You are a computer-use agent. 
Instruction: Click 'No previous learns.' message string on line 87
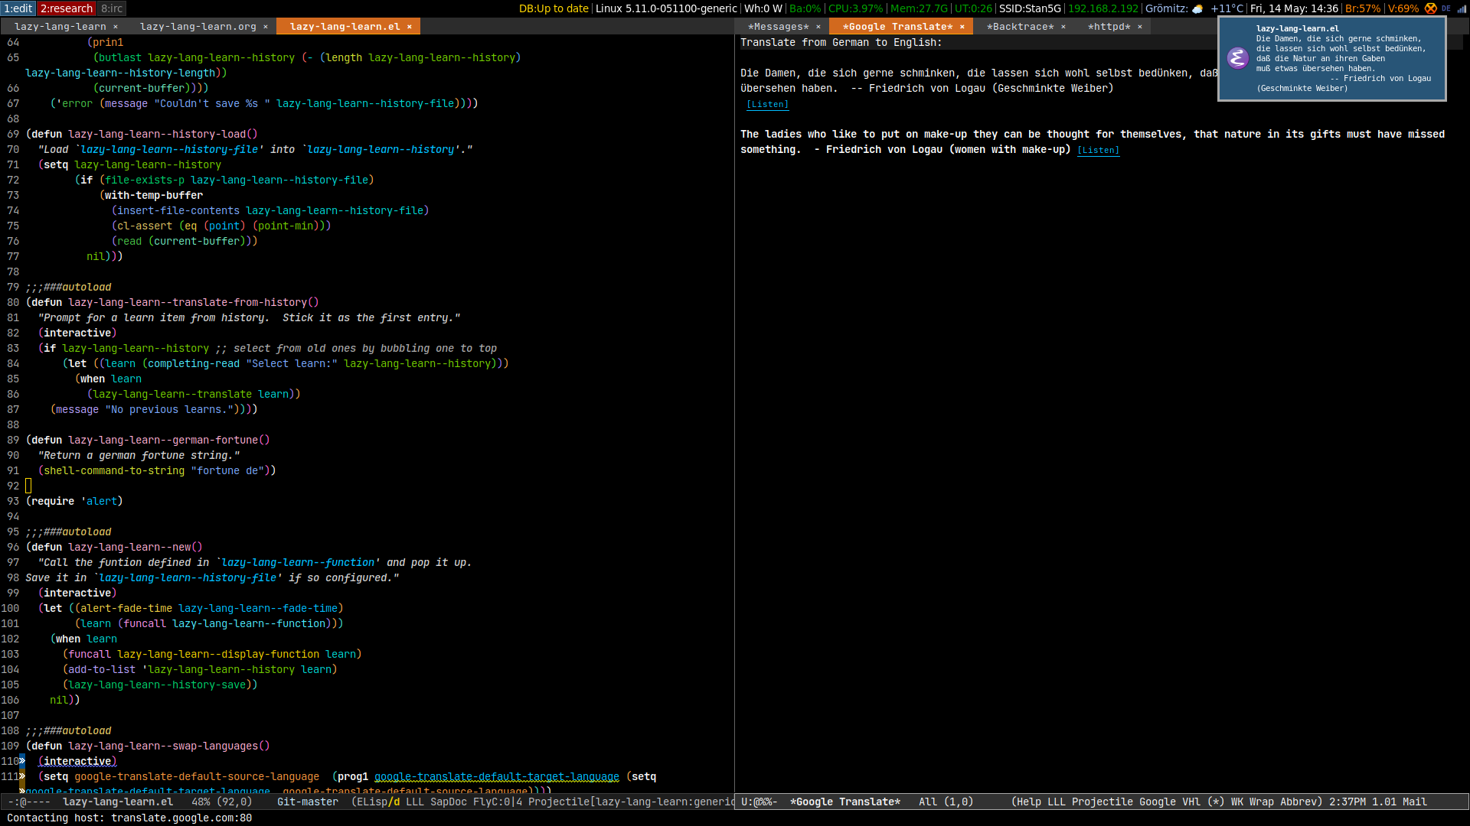[169, 409]
